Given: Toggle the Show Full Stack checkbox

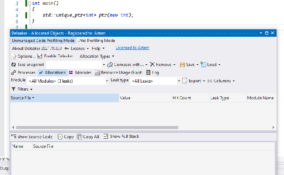Looking at the screenshot, I should pyautogui.click(x=106, y=136).
